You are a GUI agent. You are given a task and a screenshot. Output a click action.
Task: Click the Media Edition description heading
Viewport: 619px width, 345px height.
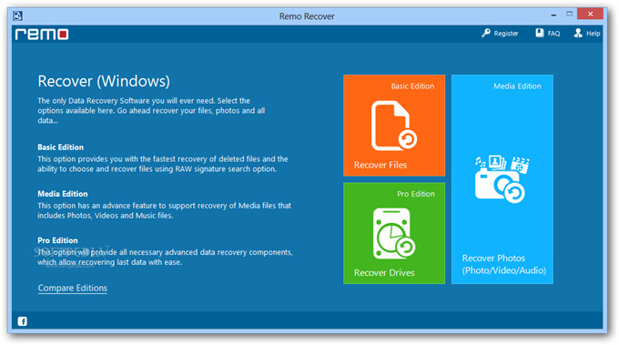click(x=63, y=194)
